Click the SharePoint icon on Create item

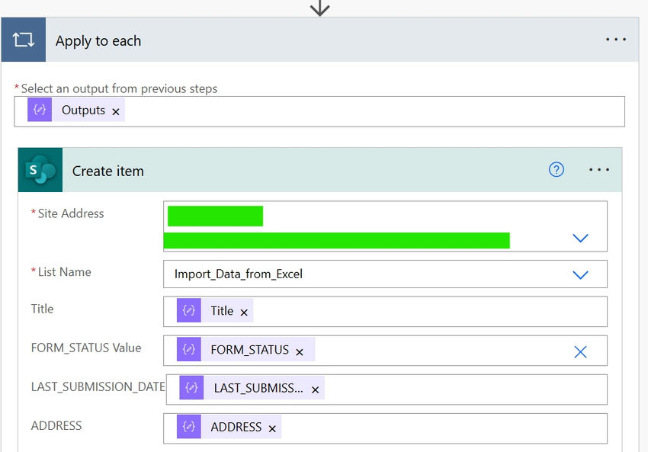pyautogui.click(x=40, y=169)
